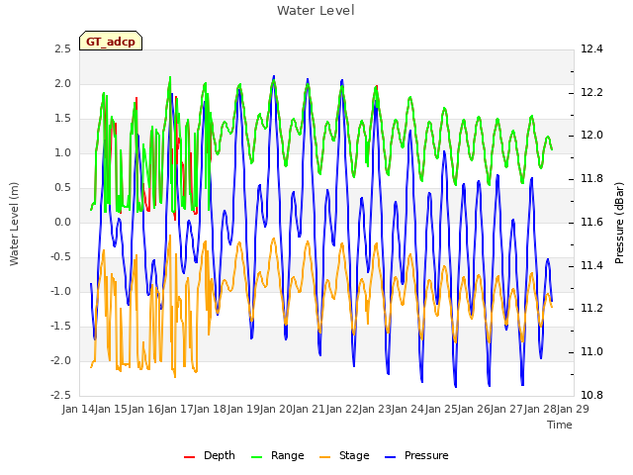
Task: Click the green Range legend swatch
Action: click(257, 457)
